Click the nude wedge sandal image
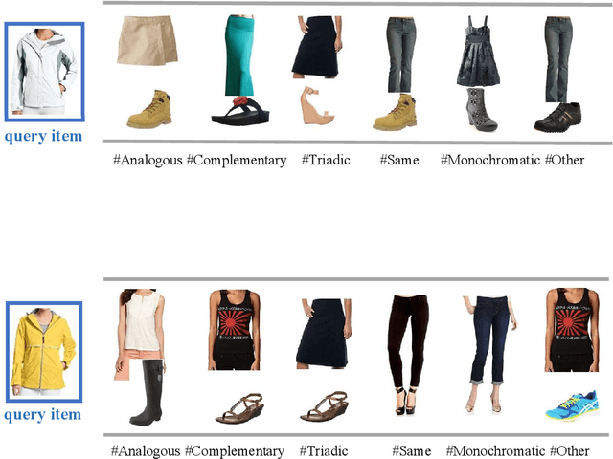 pyautogui.click(x=317, y=105)
